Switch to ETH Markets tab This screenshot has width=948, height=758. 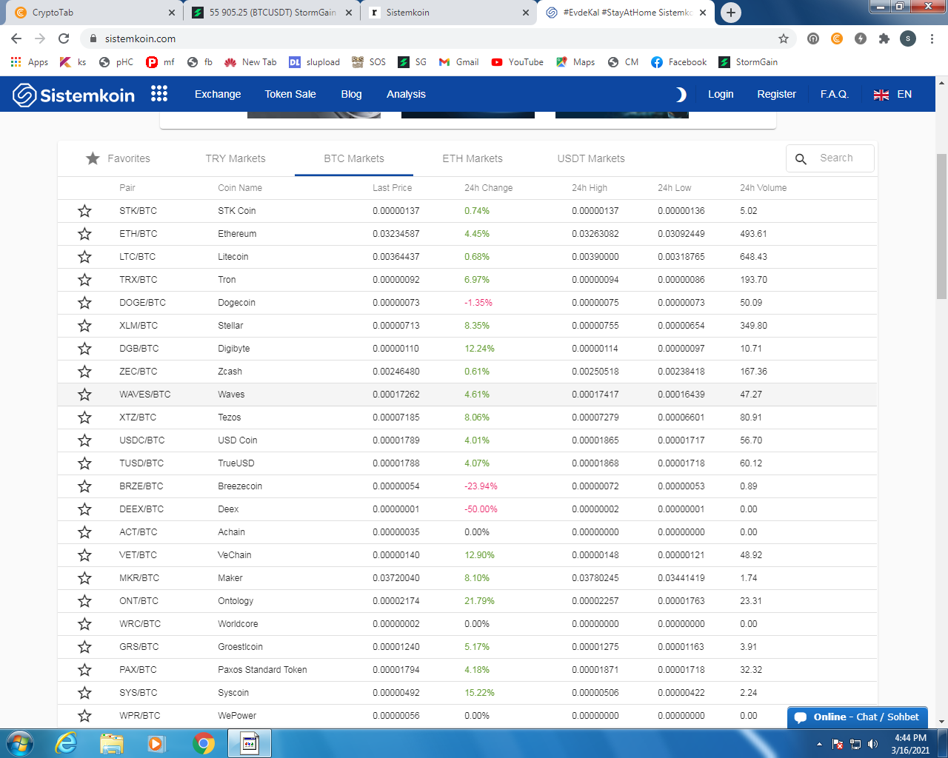[473, 158]
